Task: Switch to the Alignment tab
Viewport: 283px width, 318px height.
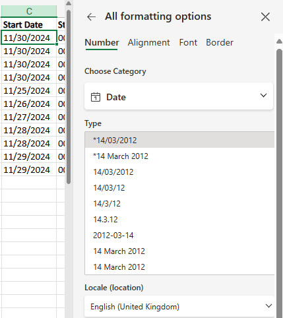Action: pyautogui.click(x=148, y=42)
